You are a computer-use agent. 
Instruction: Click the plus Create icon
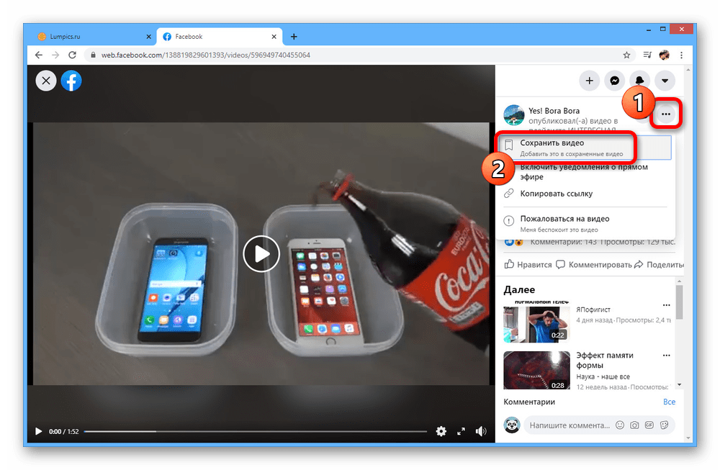click(589, 81)
